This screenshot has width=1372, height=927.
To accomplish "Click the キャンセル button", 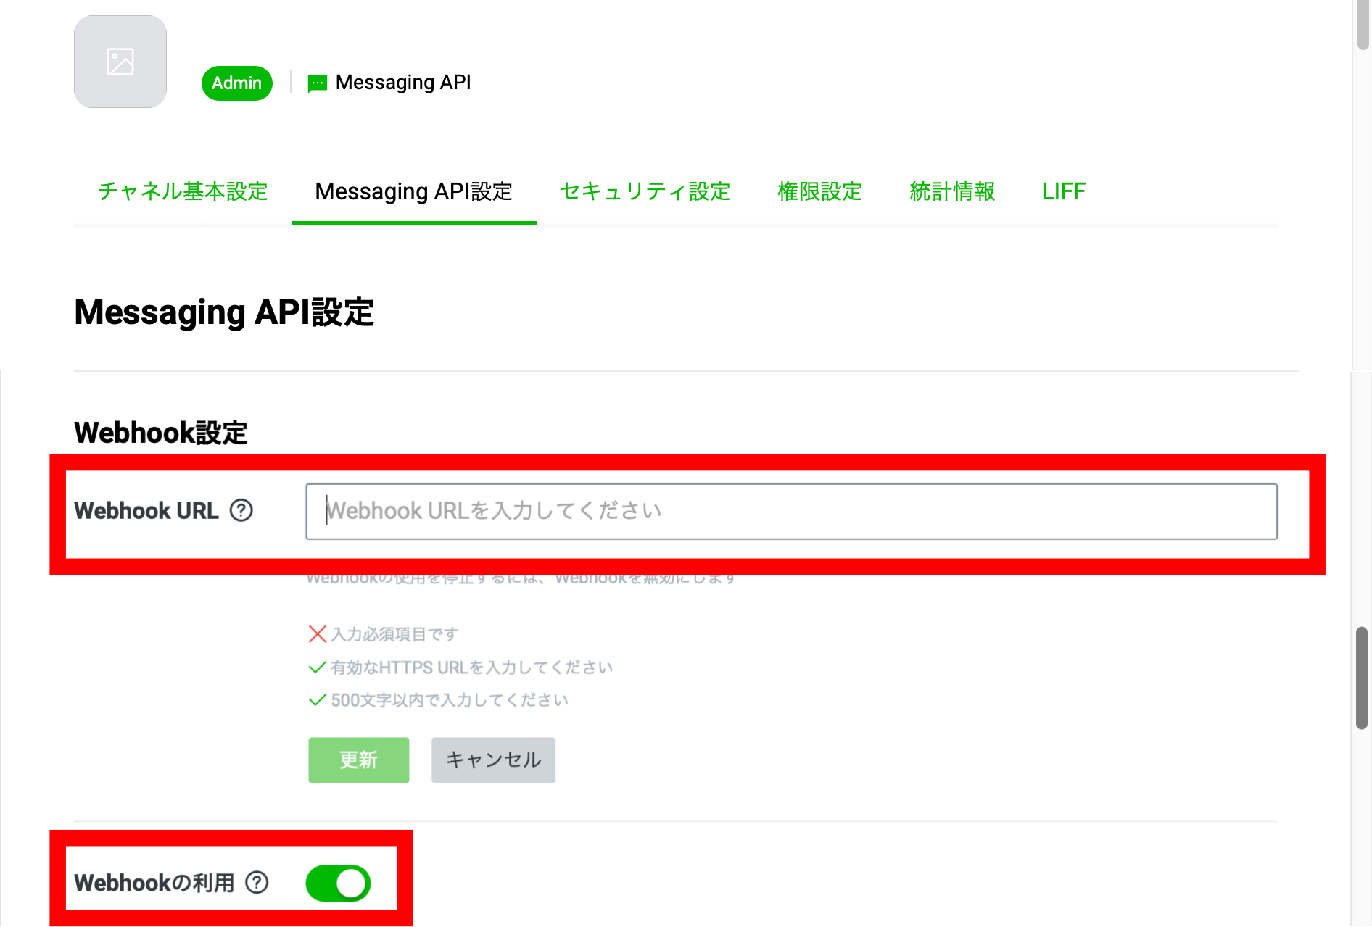I will (x=494, y=760).
